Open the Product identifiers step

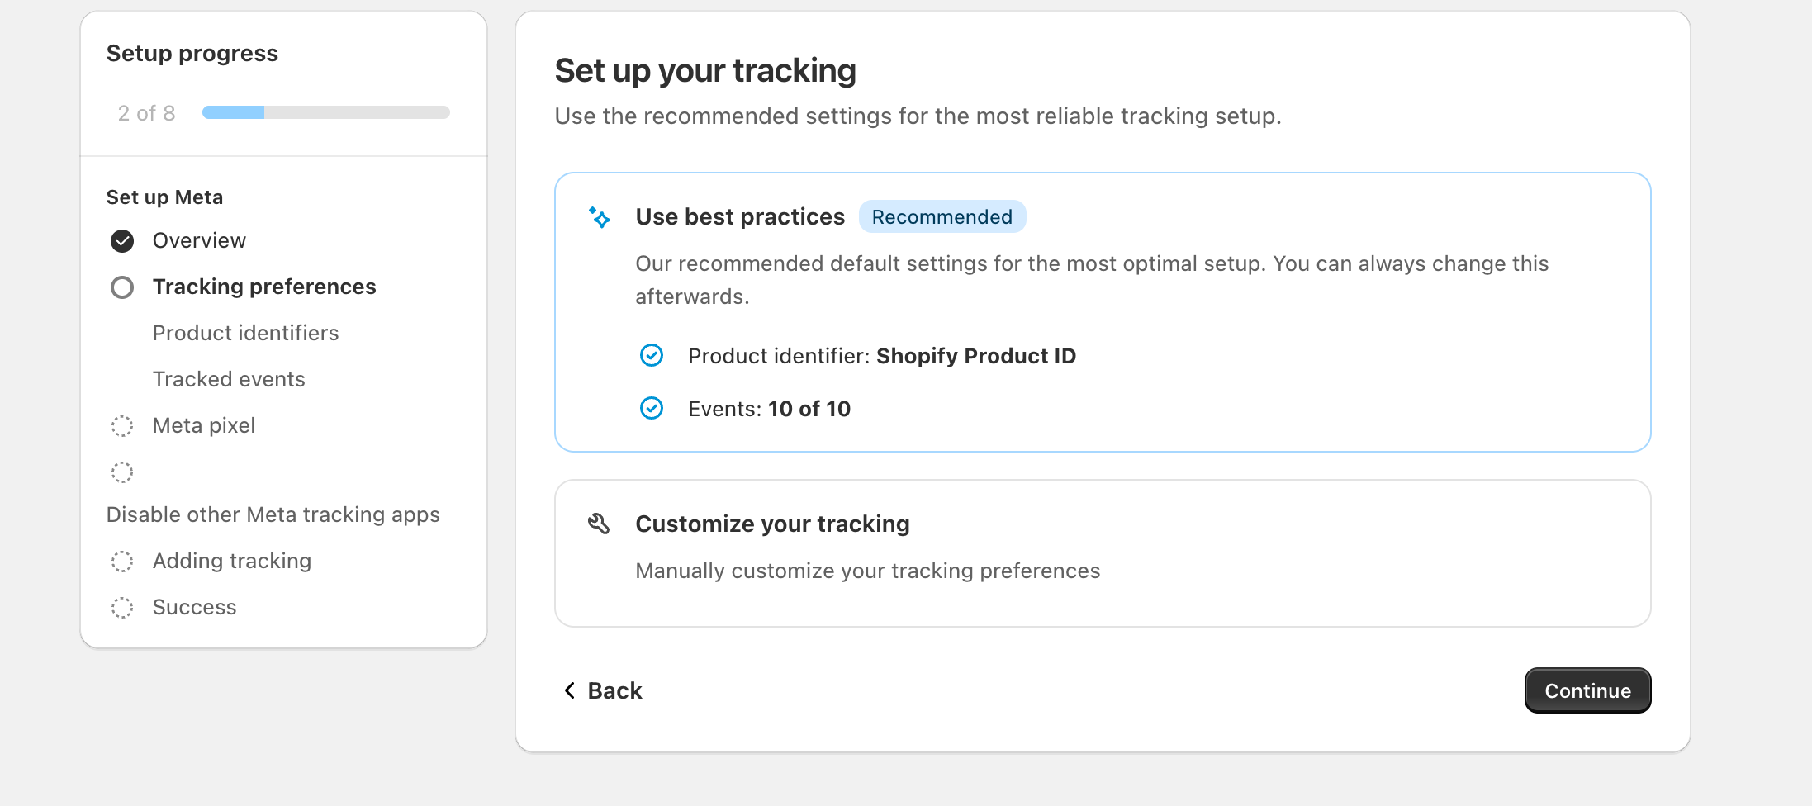click(x=245, y=333)
